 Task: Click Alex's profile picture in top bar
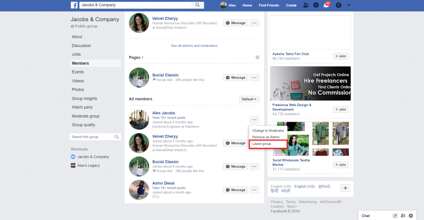(x=223, y=5)
